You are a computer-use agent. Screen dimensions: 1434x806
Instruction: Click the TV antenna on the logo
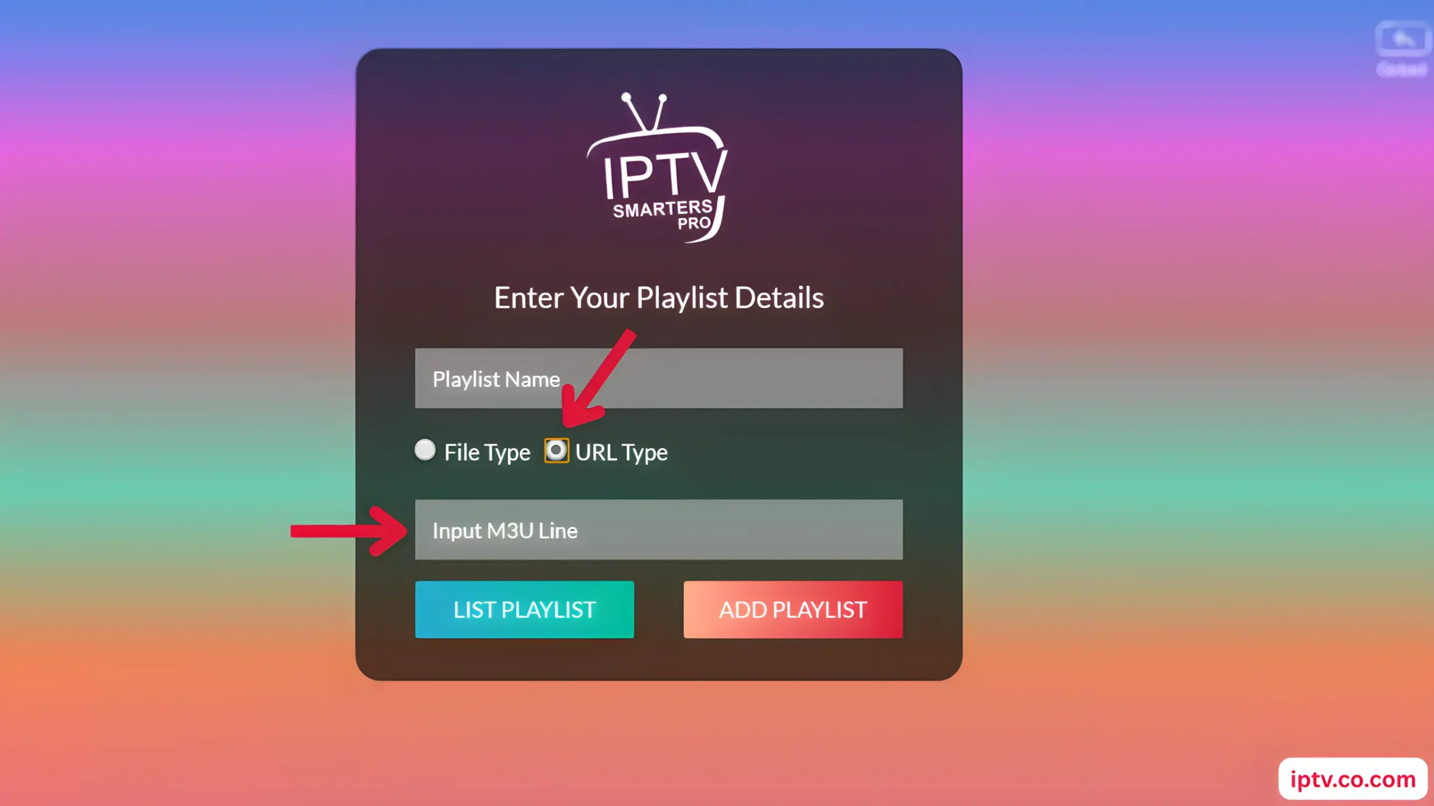tap(644, 111)
